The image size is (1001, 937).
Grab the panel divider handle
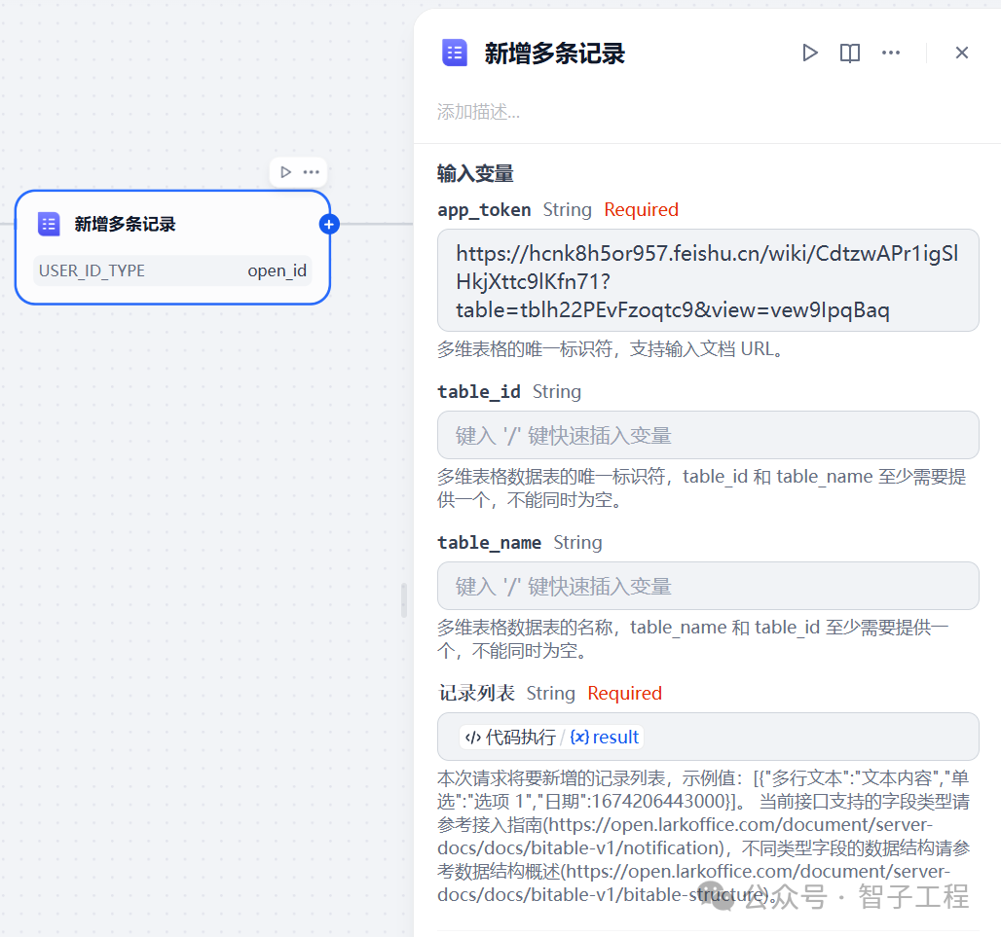pos(403,600)
